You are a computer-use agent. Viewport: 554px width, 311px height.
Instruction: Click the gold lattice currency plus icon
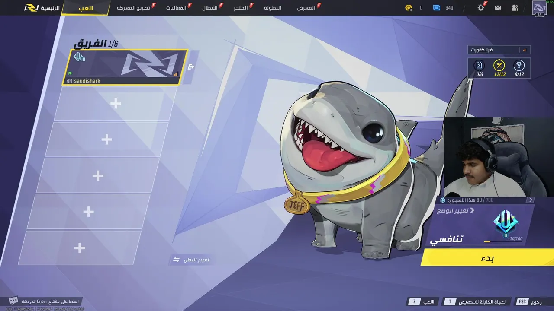pyautogui.click(x=409, y=8)
